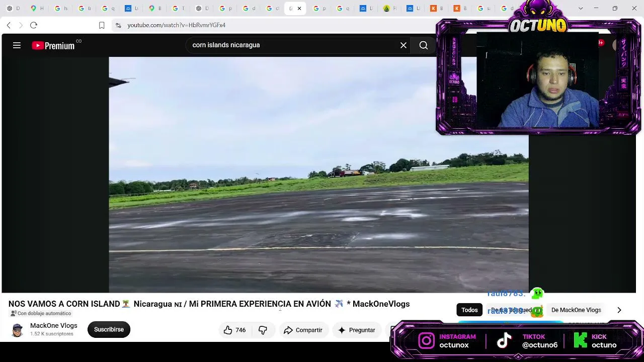Open the green triangle icon tab

point(390,9)
